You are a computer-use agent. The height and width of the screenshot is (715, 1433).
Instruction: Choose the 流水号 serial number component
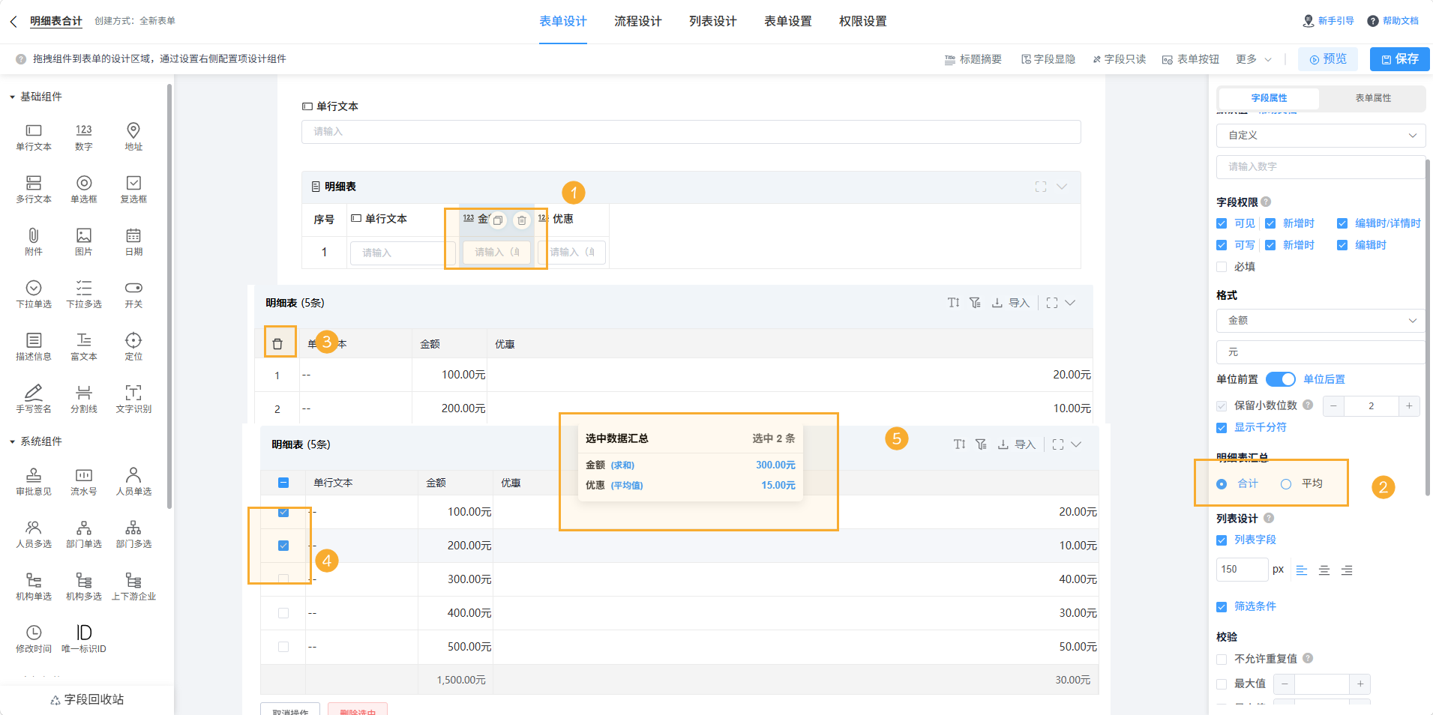(x=84, y=482)
